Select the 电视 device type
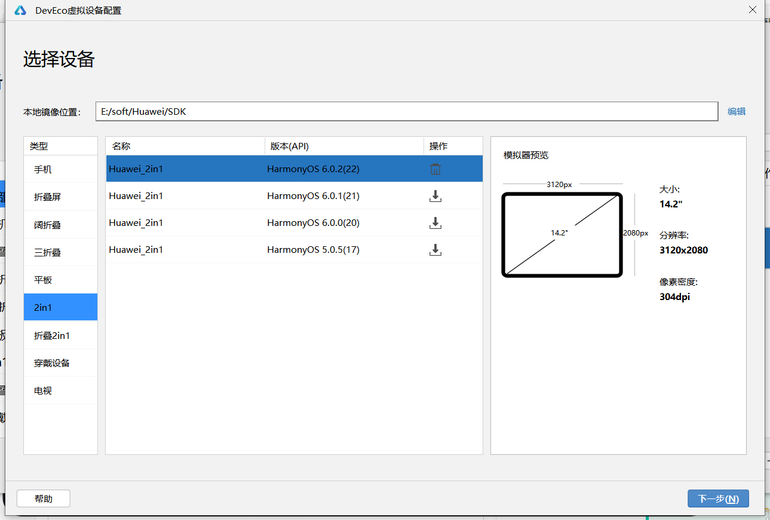This screenshot has height=520, width=770. tap(60, 390)
